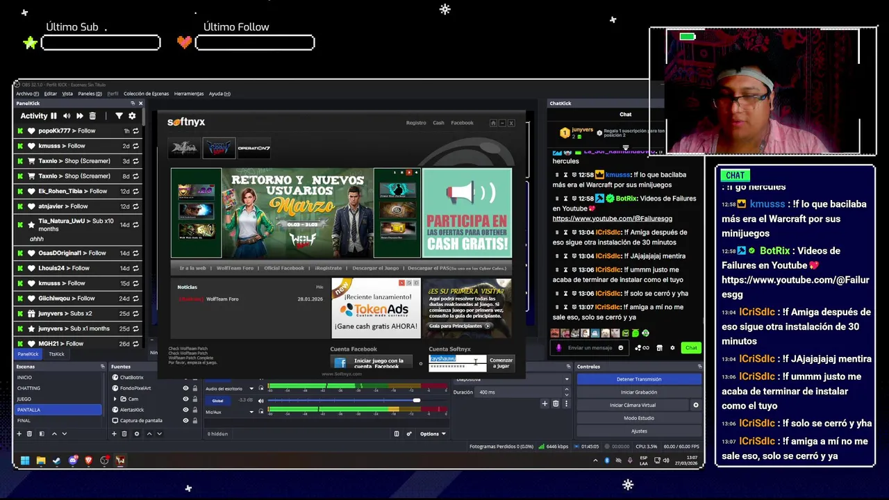Click the Iniciar Grabación button
Screen dimensions: 889x500
tap(639, 392)
